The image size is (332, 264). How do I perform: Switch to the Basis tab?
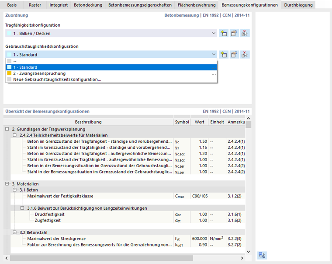(x=12, y=5)
